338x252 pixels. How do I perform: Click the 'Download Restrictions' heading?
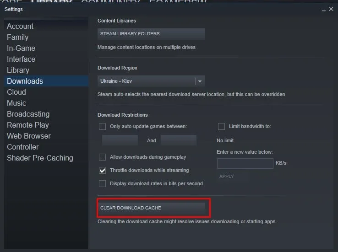[122, 115]
